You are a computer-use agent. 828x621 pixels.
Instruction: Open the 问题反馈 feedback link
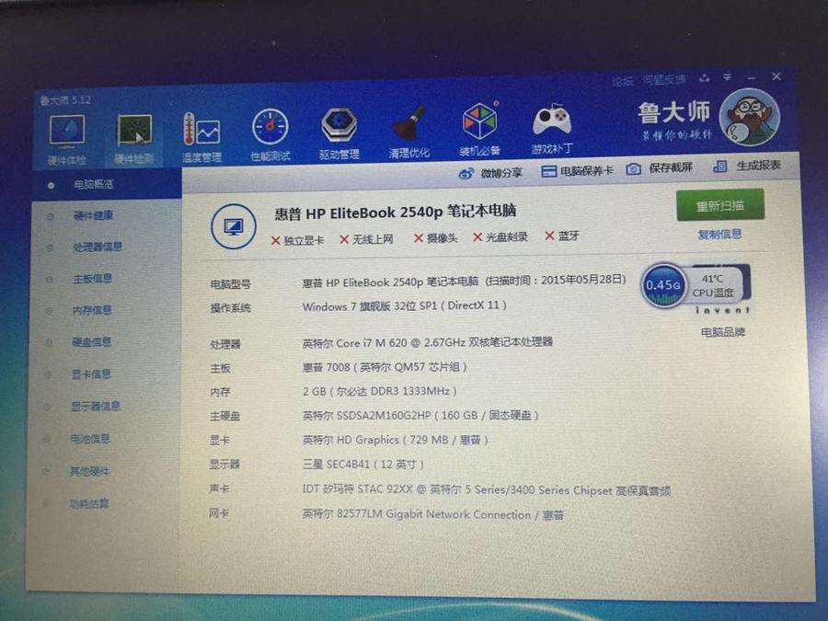point(664,80)
